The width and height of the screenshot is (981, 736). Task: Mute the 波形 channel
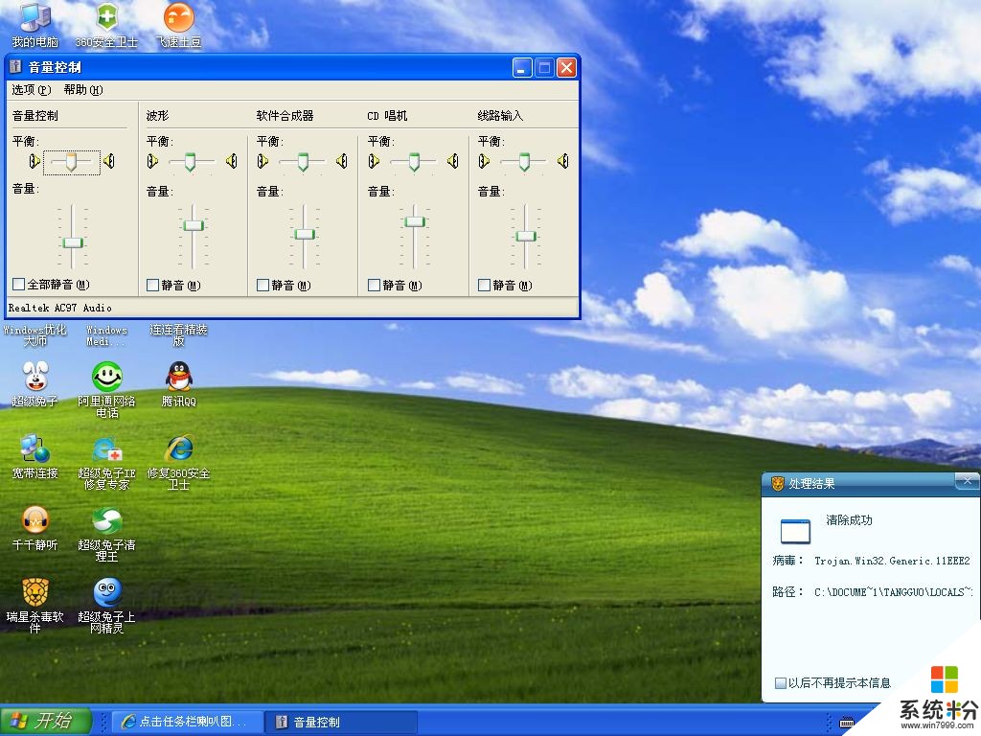tap(152, 286)
